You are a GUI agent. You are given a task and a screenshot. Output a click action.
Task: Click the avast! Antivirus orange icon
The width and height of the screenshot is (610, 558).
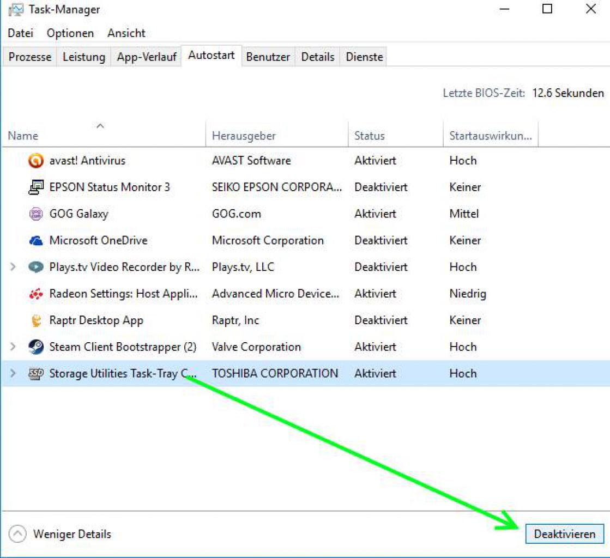point(36,161)
